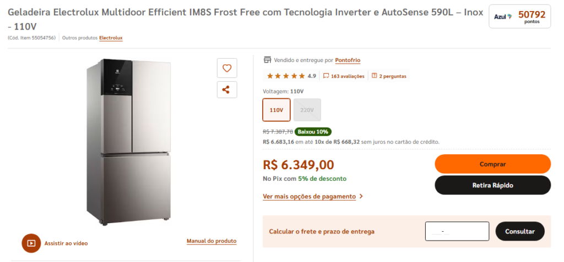
Task: Select the 220V voltage option
Action: 307,110
